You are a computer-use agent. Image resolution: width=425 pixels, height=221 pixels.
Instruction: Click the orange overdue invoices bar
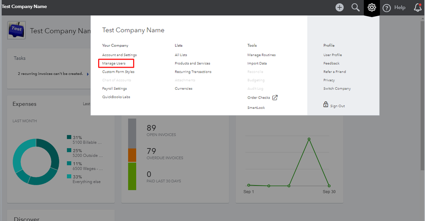pos(132,155)
